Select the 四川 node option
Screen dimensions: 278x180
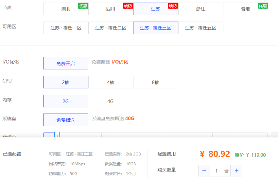(111, 9)
